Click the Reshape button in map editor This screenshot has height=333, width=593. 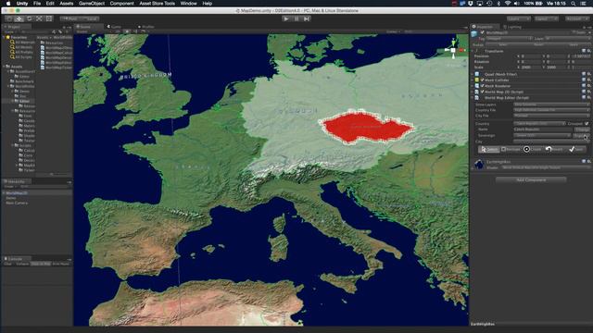511,150
